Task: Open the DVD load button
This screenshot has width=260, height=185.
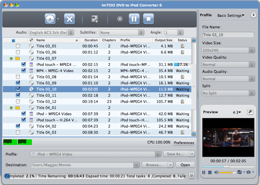Action: [50, 19]
